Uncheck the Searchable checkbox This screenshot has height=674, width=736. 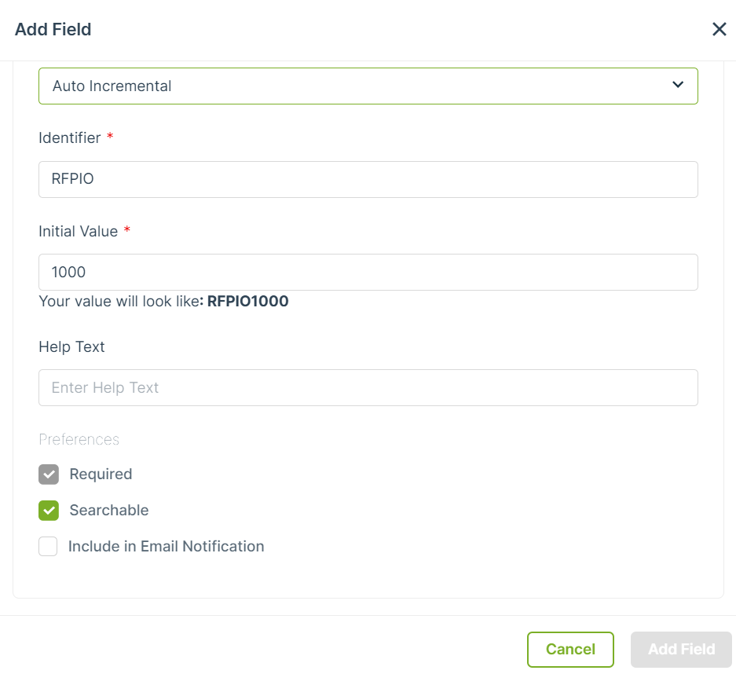coord(49,510)
